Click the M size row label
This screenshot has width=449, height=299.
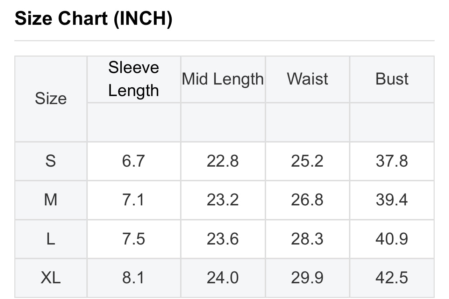[x=51, y=200]
